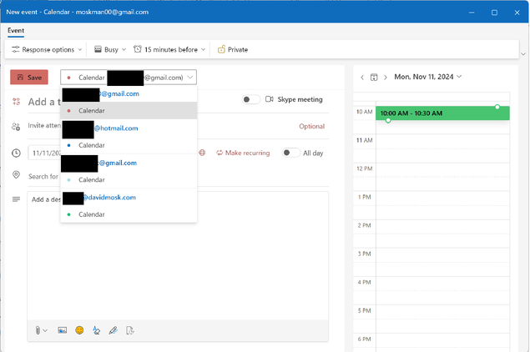Click the insert file from cloud icon

130,330
